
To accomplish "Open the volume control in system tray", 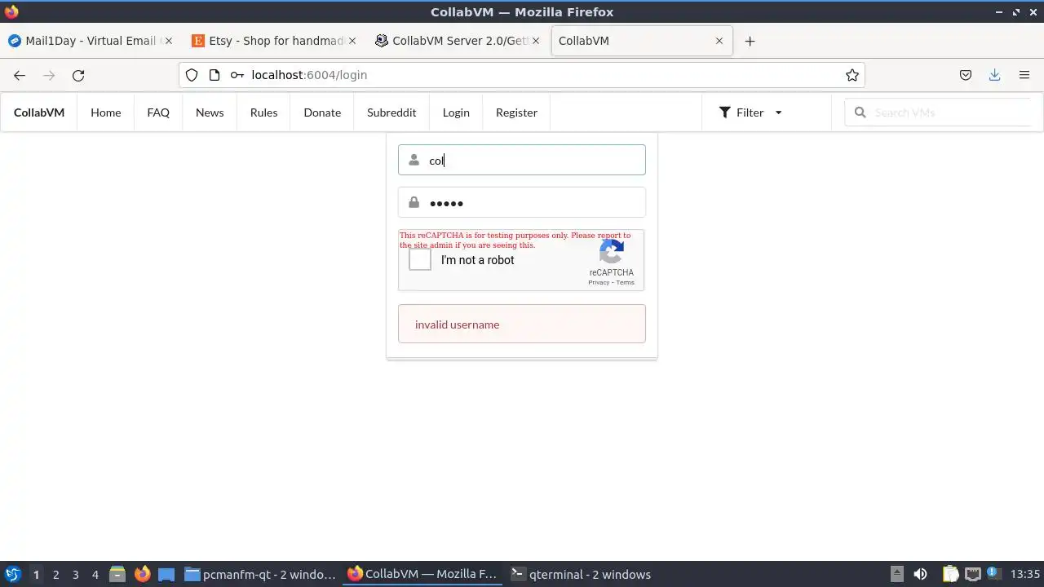I will click(x=920, y=574).
